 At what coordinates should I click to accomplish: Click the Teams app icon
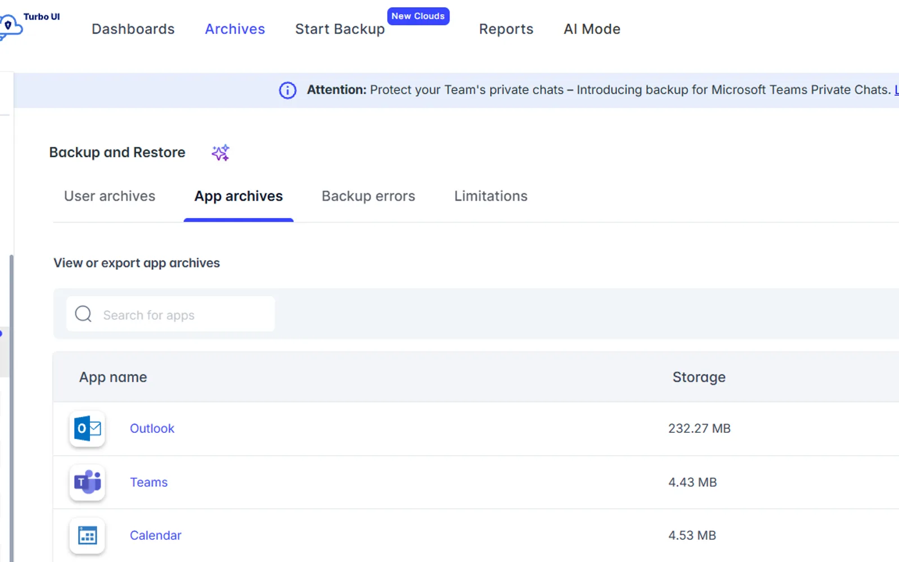pyautogui.click(x=87, y=482)
